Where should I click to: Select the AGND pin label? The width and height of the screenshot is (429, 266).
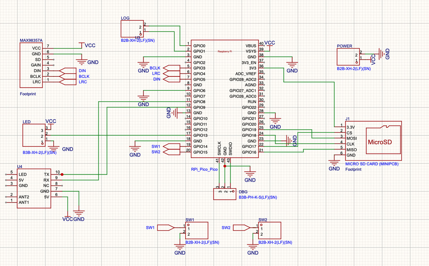[250, 85]
